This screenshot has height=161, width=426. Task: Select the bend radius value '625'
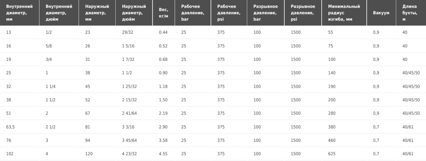pos(332,154)
